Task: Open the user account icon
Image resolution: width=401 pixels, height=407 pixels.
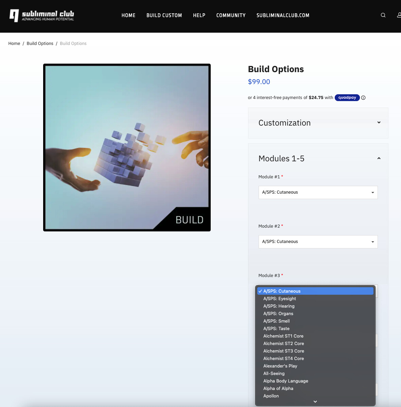Action: pos(399,15)
